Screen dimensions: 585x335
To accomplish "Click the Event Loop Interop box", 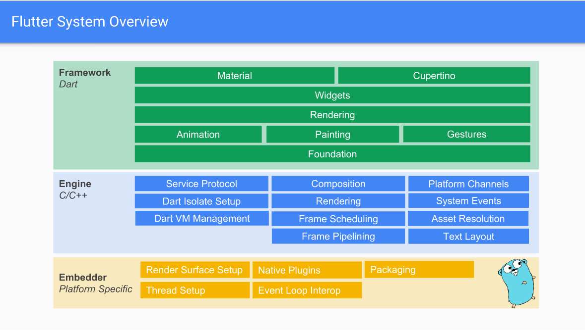I will pyautogui.click(x=307, y=290).
